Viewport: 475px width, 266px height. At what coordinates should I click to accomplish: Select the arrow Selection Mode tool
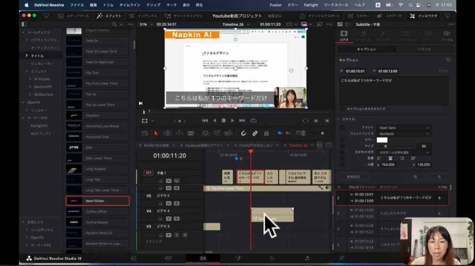(156, 133)
